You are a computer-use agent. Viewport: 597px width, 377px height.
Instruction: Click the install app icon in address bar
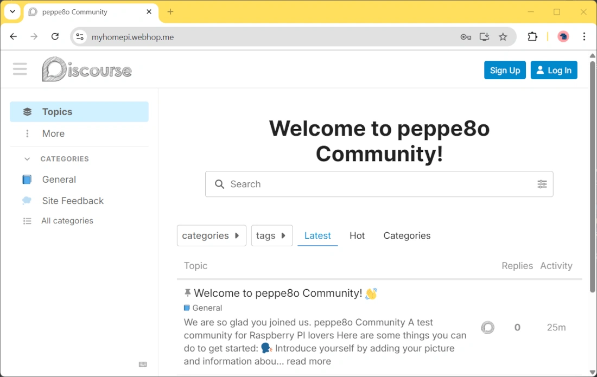coord(484,37)
